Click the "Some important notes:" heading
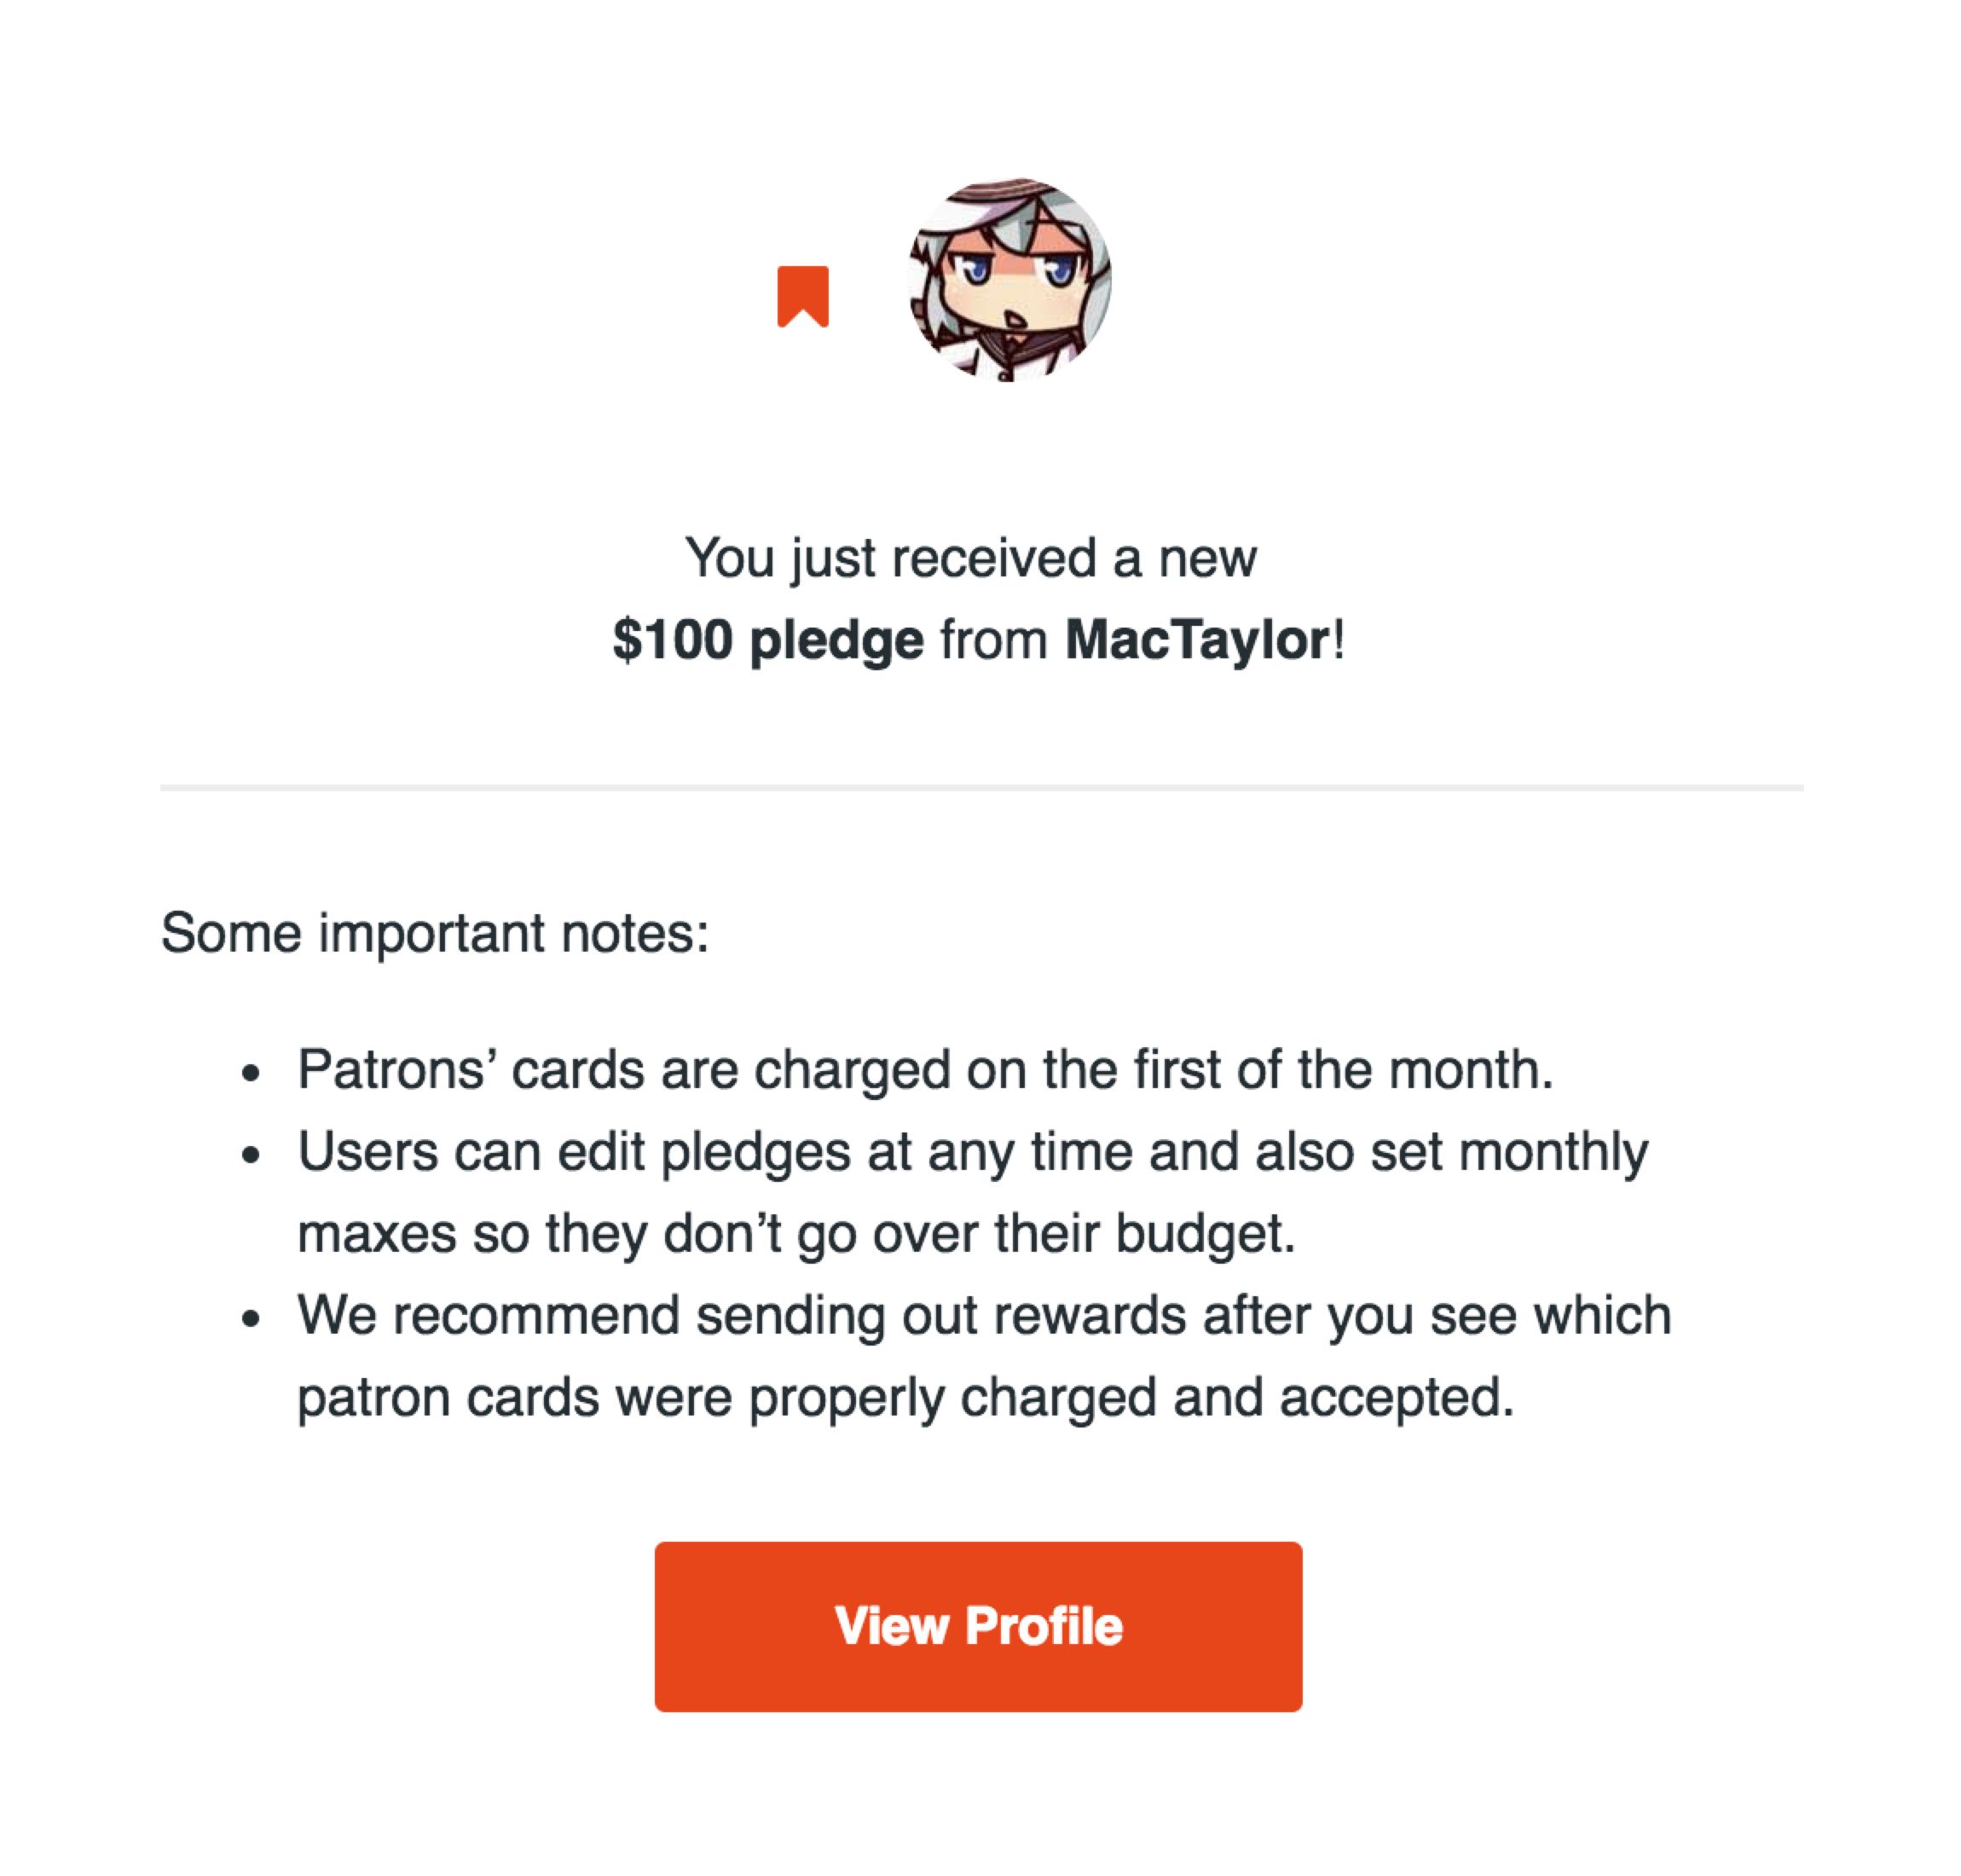The width and height of the screenshot is (1961, 1876). point(434,933)
